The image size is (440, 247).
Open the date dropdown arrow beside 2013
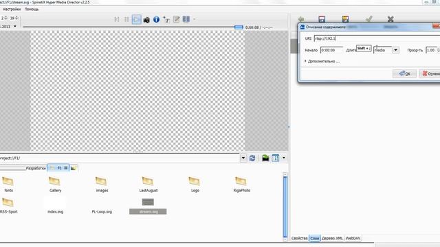click(15, 26)
